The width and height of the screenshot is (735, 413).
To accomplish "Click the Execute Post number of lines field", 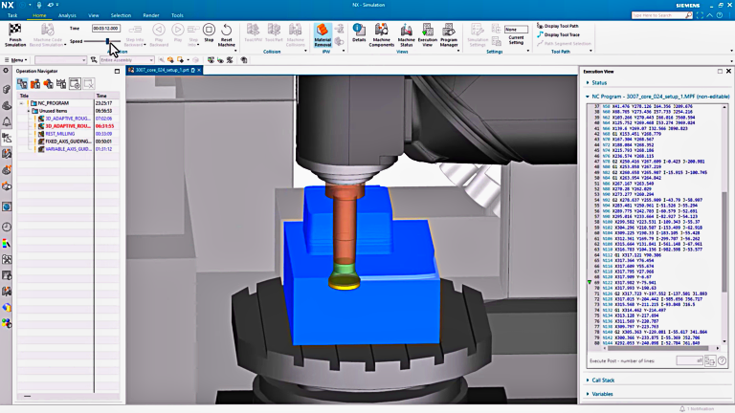I will (689, 360).
